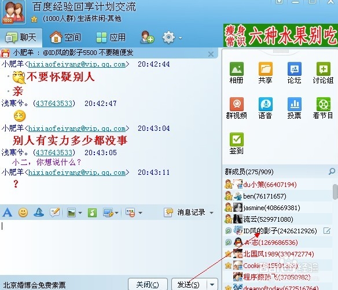Select member 流云(529971080)

pos(278,219)
